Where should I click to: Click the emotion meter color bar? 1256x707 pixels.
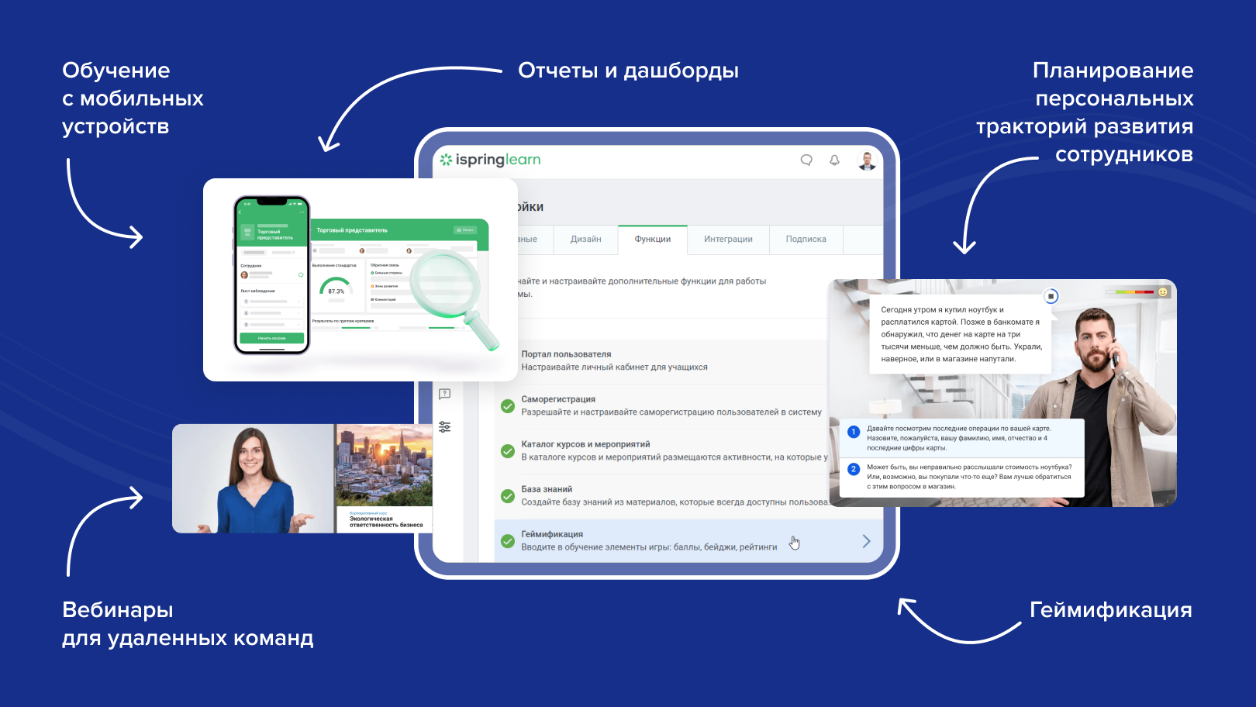(1134, 292)
